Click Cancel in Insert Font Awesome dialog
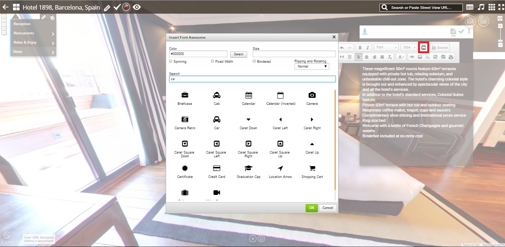The height and width of the screenshot is (247, 505). tap(328, 208)
